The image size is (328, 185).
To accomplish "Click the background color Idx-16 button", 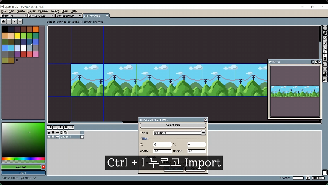I will coord(23,173).
